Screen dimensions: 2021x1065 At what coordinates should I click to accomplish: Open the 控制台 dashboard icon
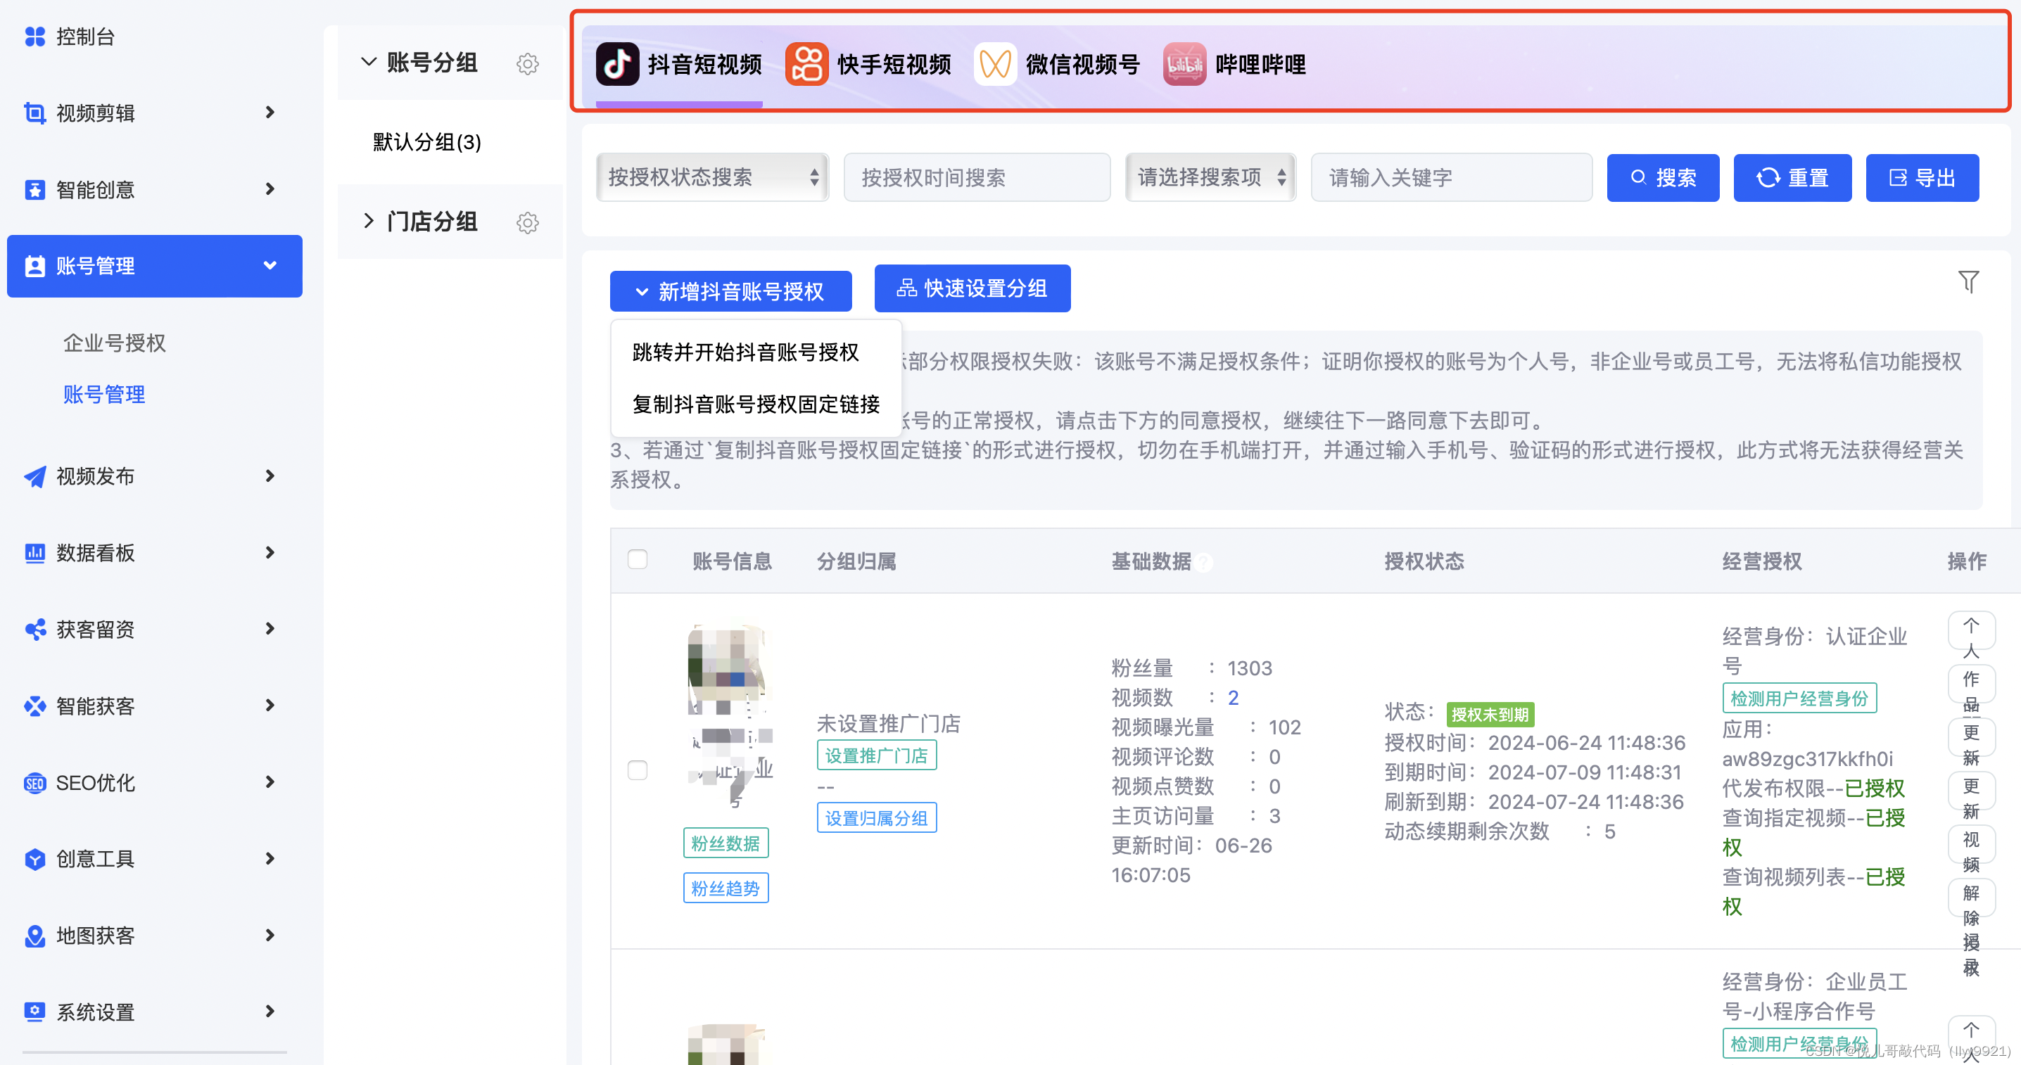coord(34,37)
